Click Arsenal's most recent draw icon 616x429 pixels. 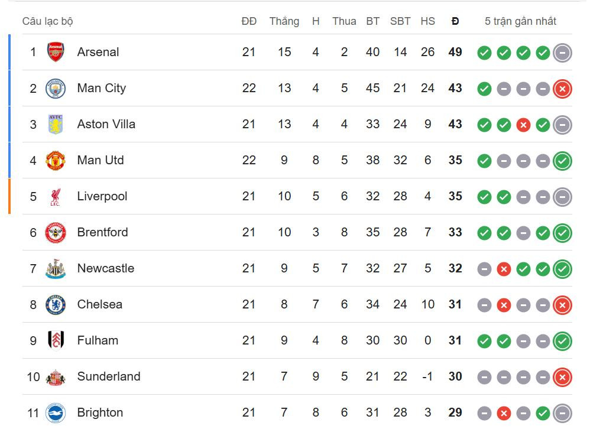tap(562, 53)
